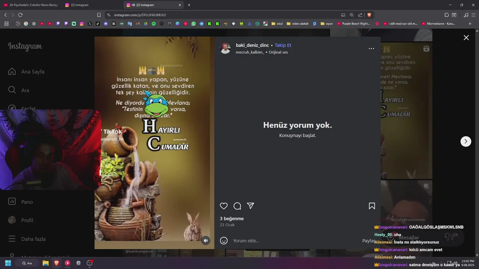
Task: Open the browser hamburger menu
Action: pyautogui.click(x=474, y=15)
